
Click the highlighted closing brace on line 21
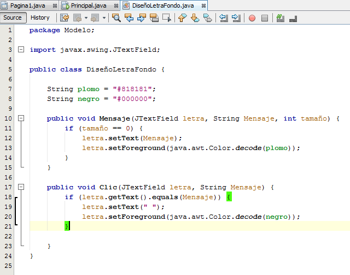[x=67, y=226]
